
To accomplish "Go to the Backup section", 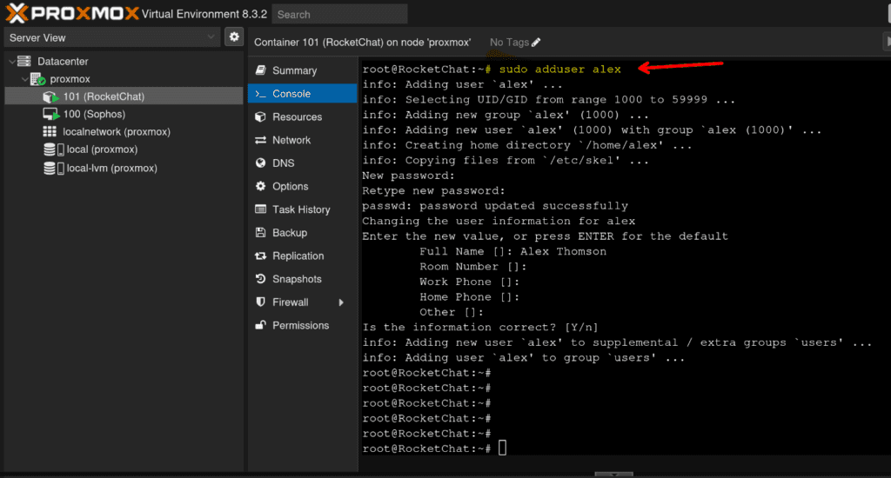I will 289,233.
